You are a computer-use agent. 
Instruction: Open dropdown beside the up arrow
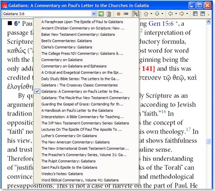click(151, 14)
